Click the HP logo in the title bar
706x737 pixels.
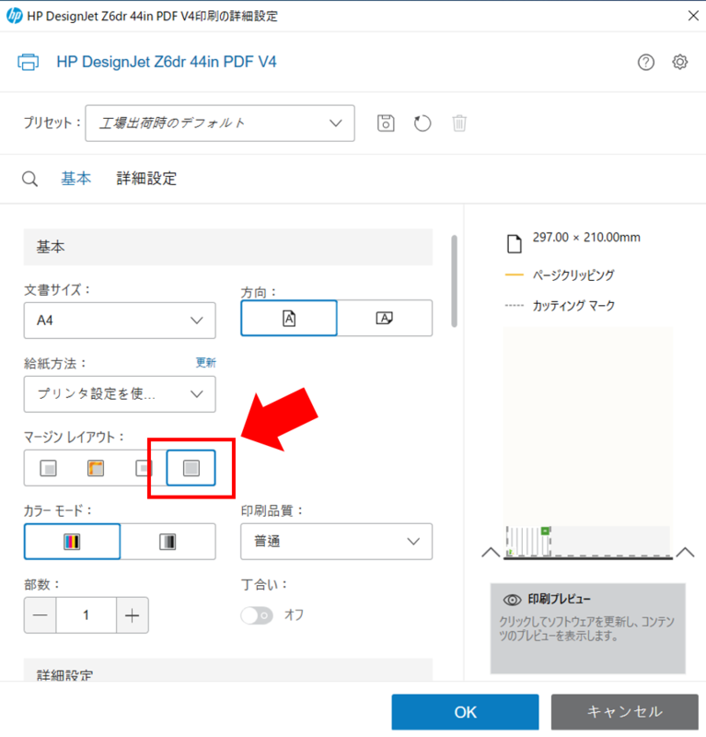[x=14, y=16]
